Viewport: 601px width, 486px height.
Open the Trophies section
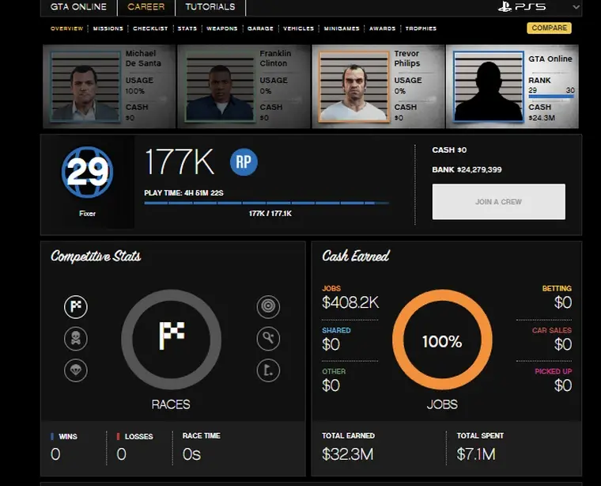pos(420,28)
